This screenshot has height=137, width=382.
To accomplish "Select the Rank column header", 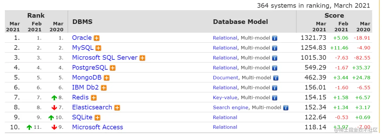I will click(x=36, y=16).
